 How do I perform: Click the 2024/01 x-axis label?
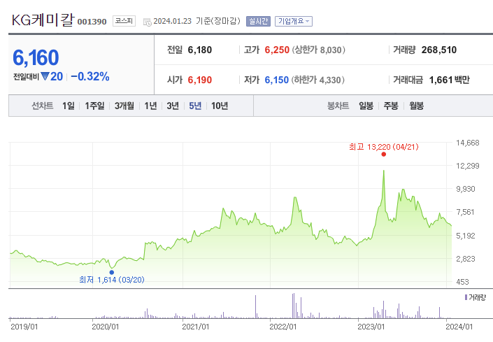459,327
